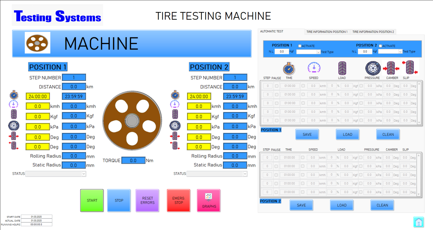Click the PRESSURE wheel icon in Automatic Test
Viewport: 433px width, 230px height.
click(x=372, y=68)
